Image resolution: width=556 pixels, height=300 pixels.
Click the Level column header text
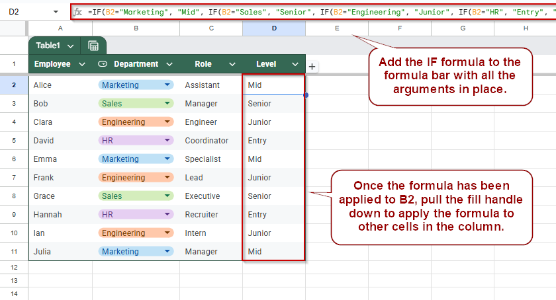tap(266, 64)
